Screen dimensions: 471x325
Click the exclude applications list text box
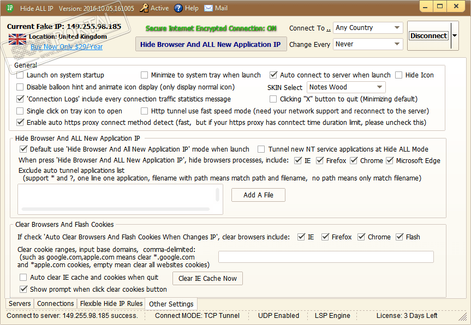(x=120, y=199)
